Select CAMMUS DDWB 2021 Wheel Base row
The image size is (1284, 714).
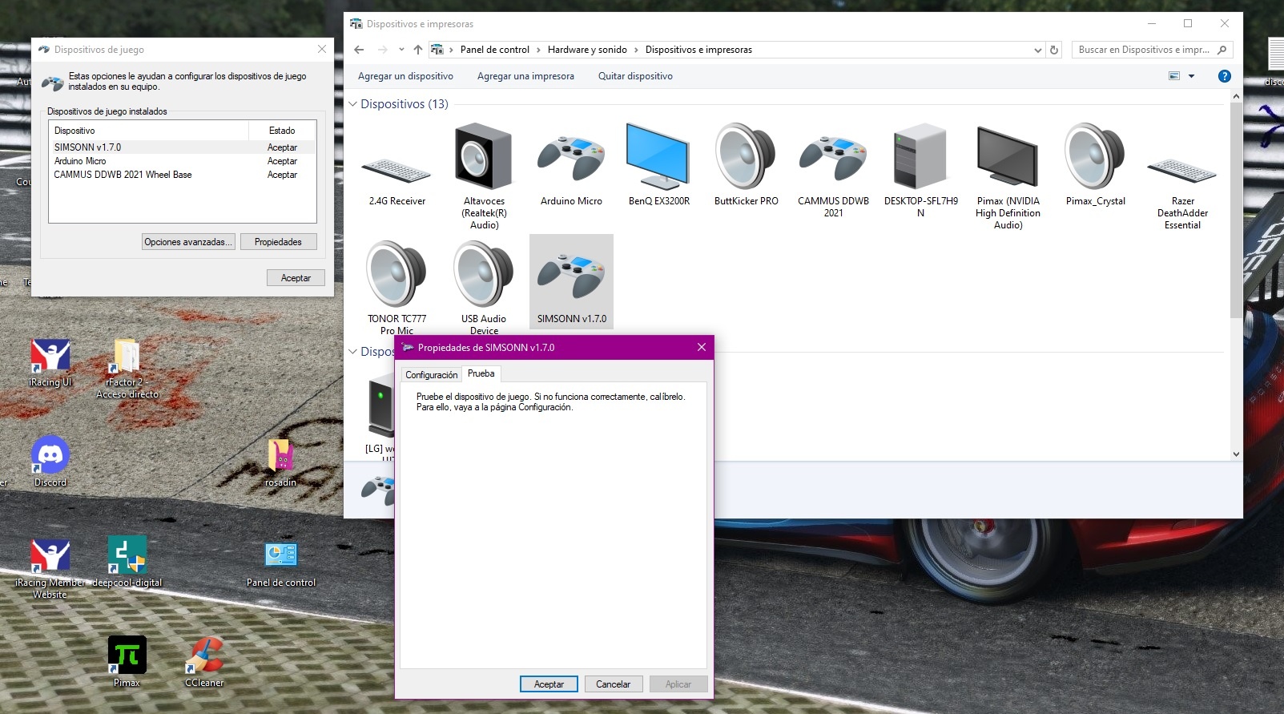click(182, 175)
